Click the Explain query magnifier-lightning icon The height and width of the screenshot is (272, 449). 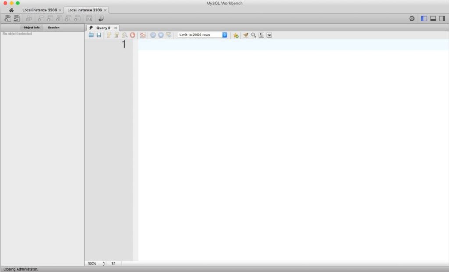[125, 35]
